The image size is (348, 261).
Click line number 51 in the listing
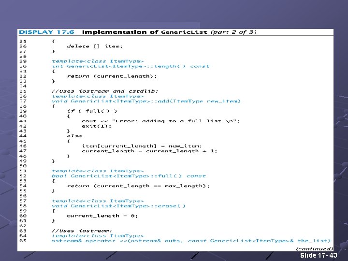tap(23, 171)
